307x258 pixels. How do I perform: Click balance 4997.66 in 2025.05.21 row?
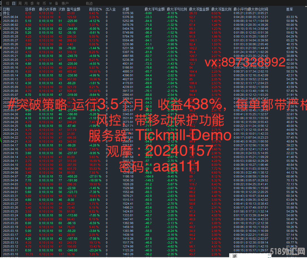point(128,56)
